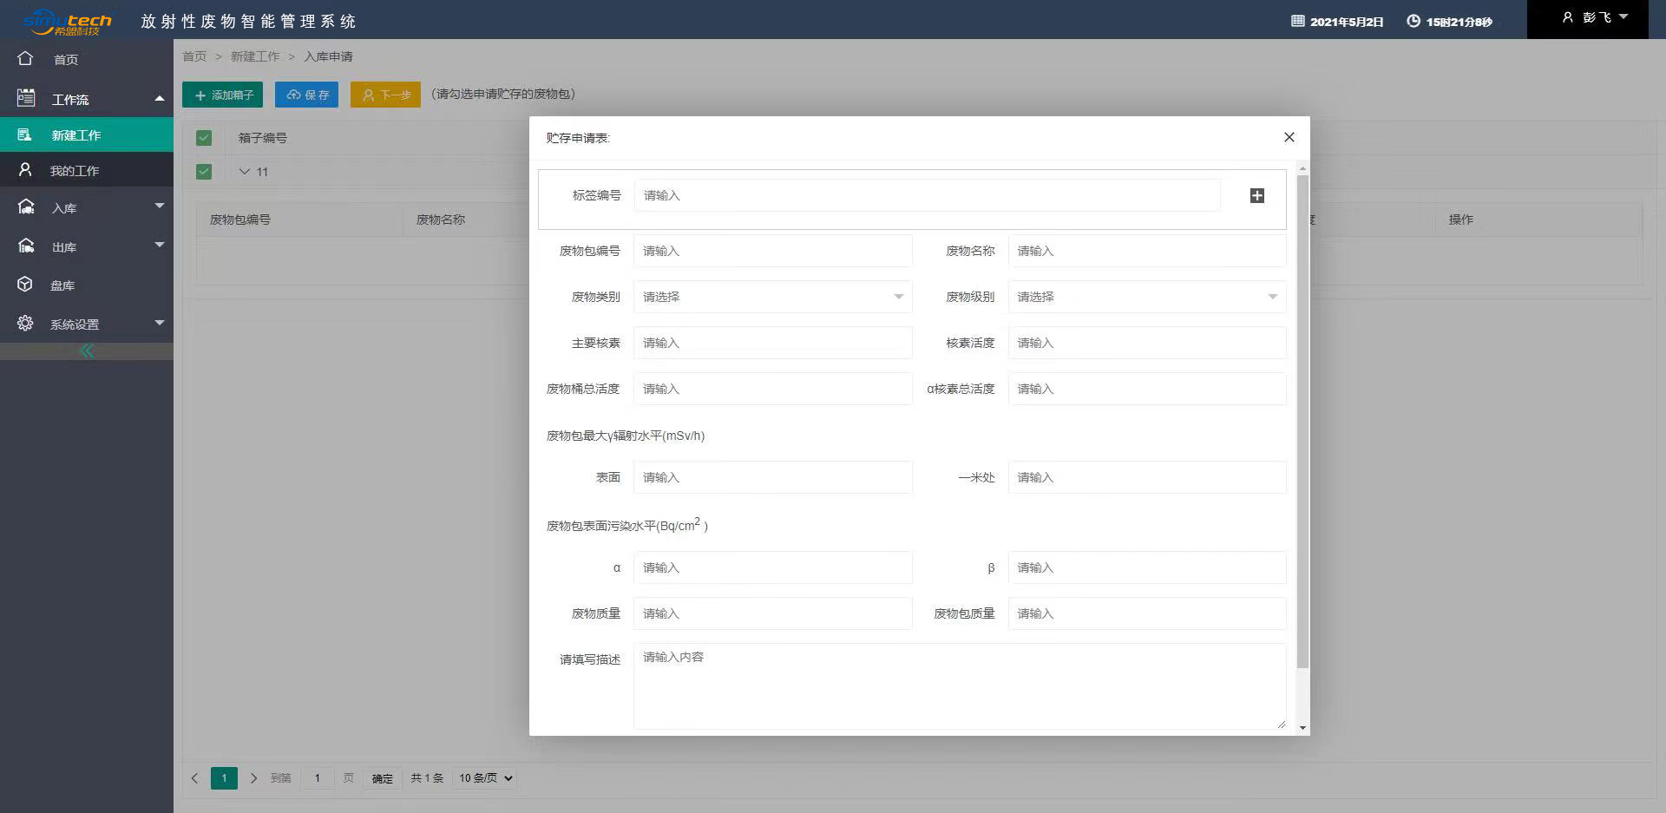The image size is (1666, 813).
Task: Open the 废物类别 dropdown
Action: [772, 297]
